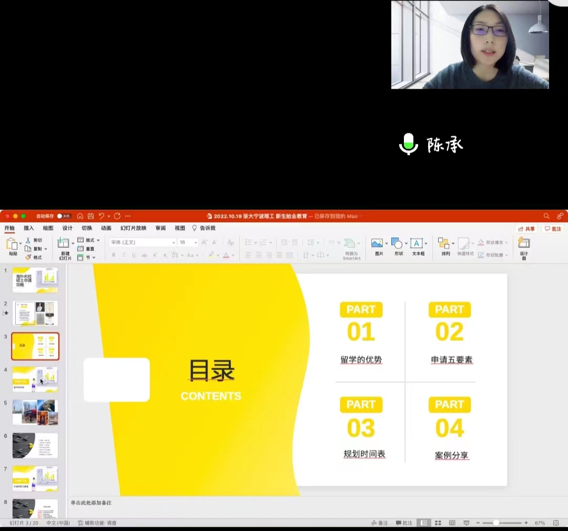Open the 插入 ribbon tab
Screen dimensions: 568x531
tap(28, 228)
